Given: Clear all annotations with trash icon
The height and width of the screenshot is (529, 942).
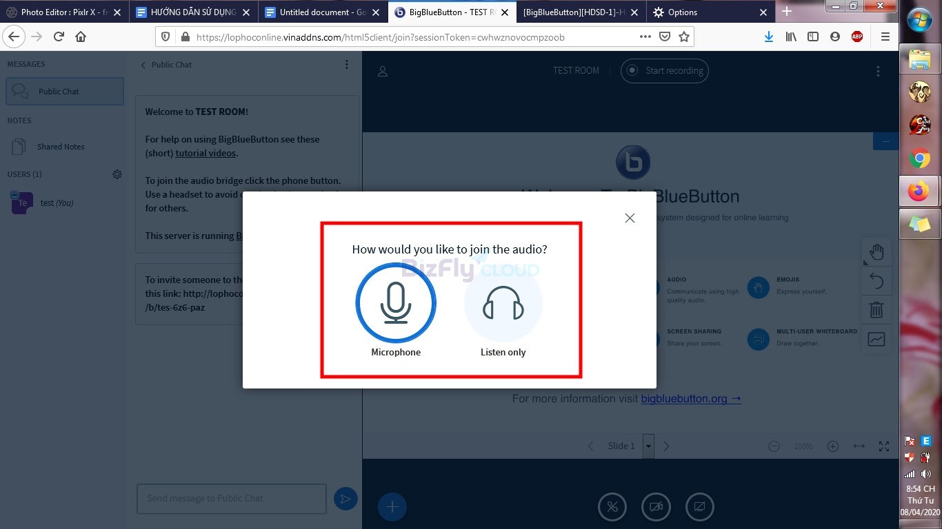Looking at the screenshot, I should click(x=876, y=310).
